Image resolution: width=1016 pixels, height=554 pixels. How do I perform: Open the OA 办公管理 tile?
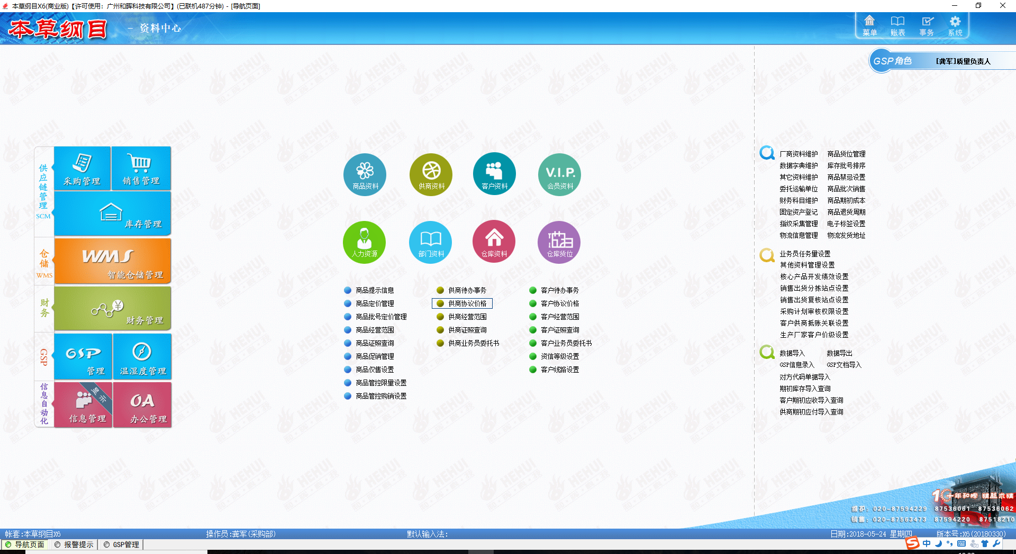point(142,404)
